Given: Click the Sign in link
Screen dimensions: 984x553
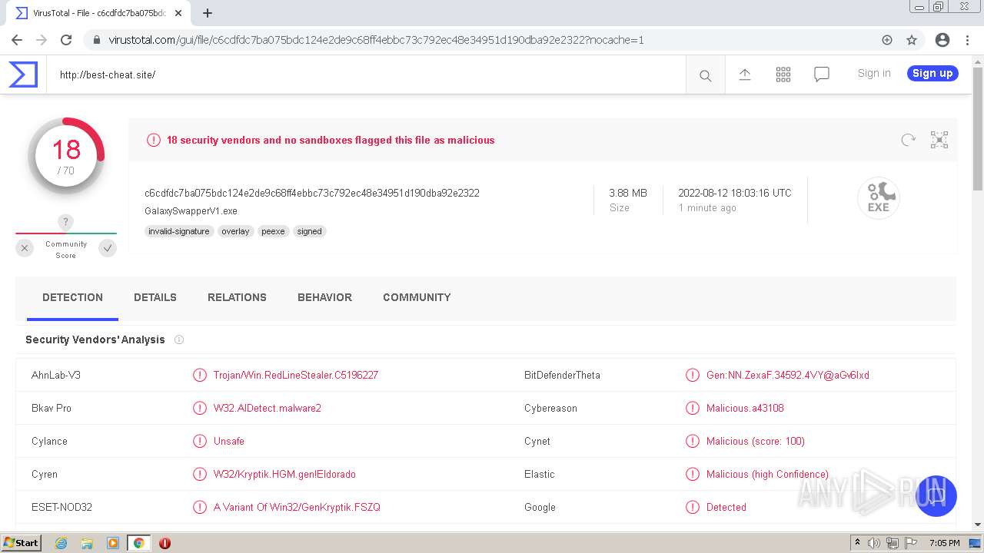Looking at the screenshot, I should pos(874,73).
